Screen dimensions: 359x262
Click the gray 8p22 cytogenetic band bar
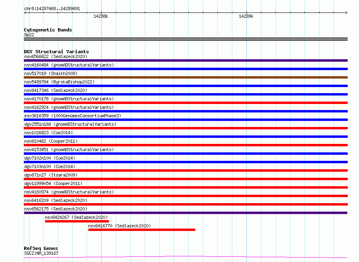[x=186, y=39]
